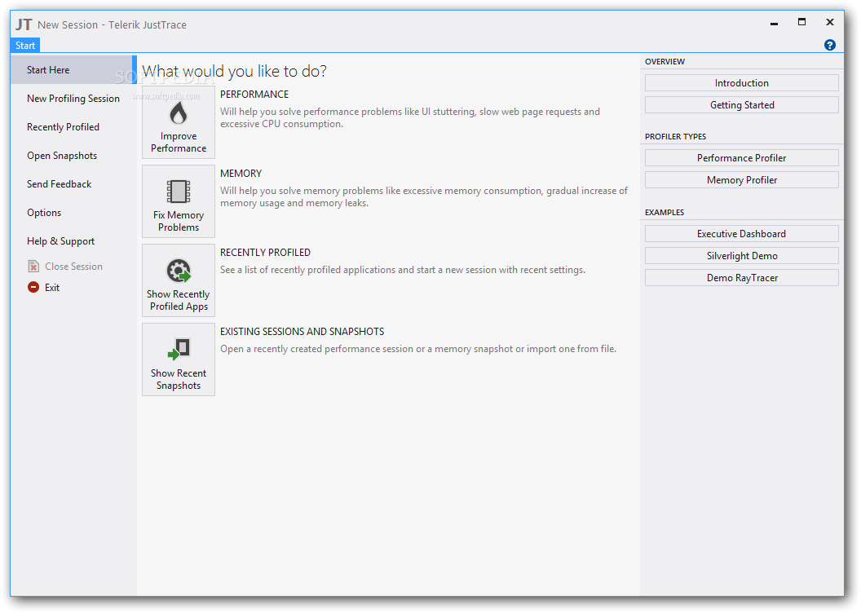Click the Getting Started button
The height and width of the screenshot is (613, 861).
coord(741,105)
